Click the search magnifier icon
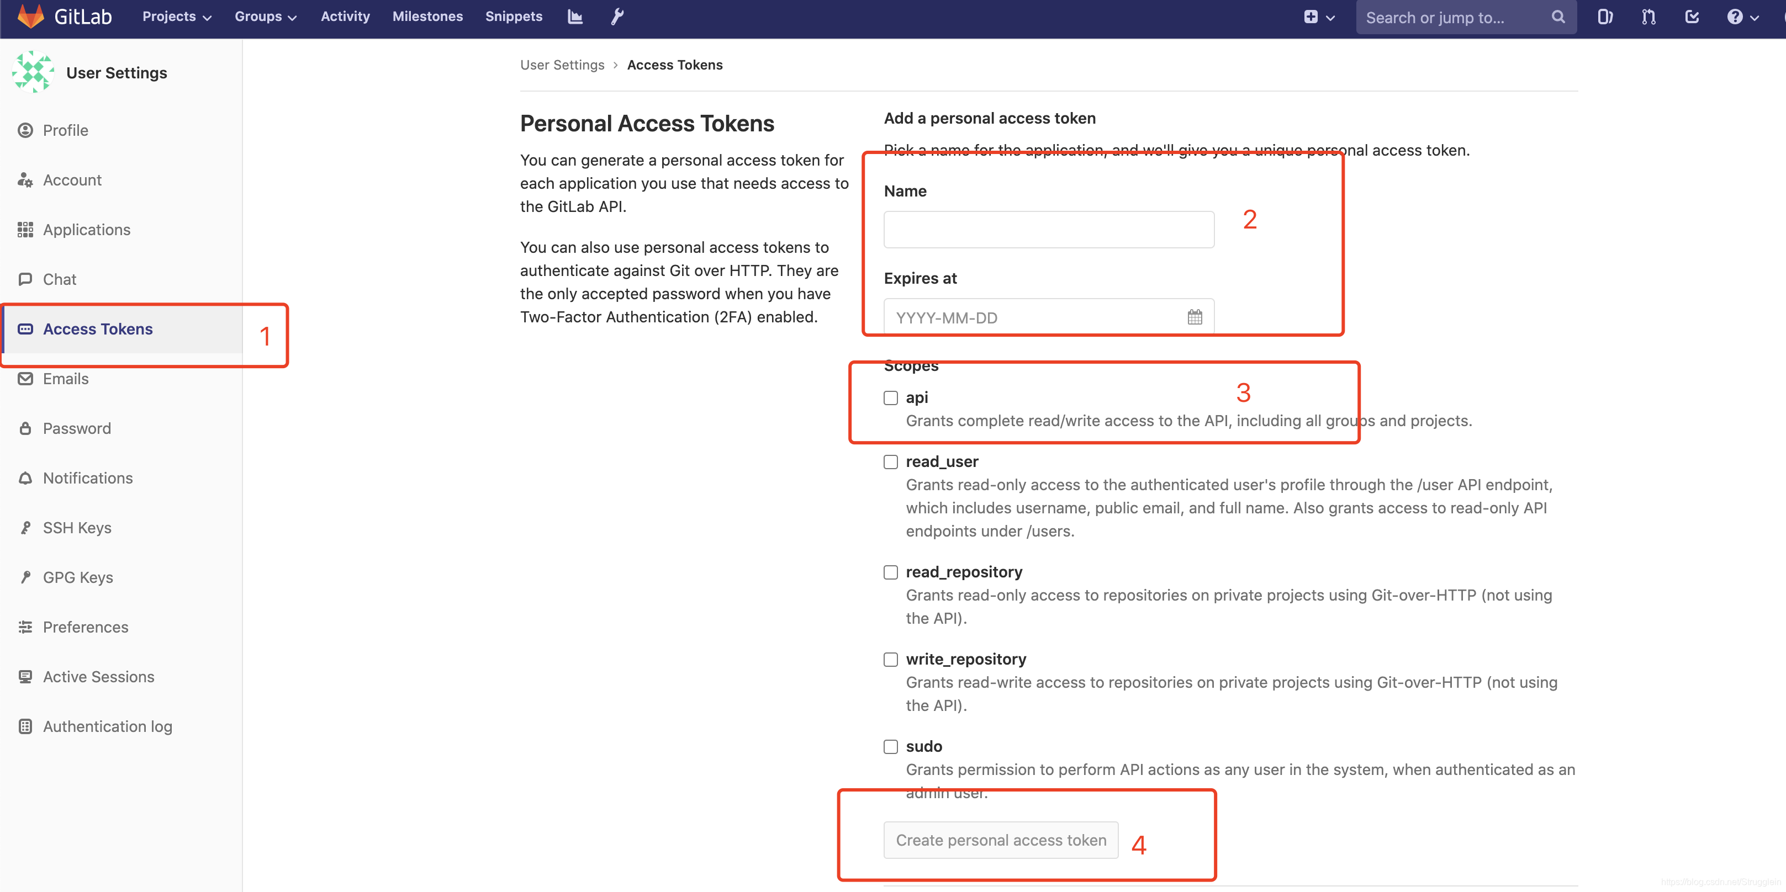Viewport: 1786px width, 892px height. pos(1558,17)
